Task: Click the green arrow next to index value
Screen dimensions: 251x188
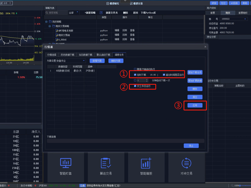Action: pyautogui.click(x=17, y=13)
